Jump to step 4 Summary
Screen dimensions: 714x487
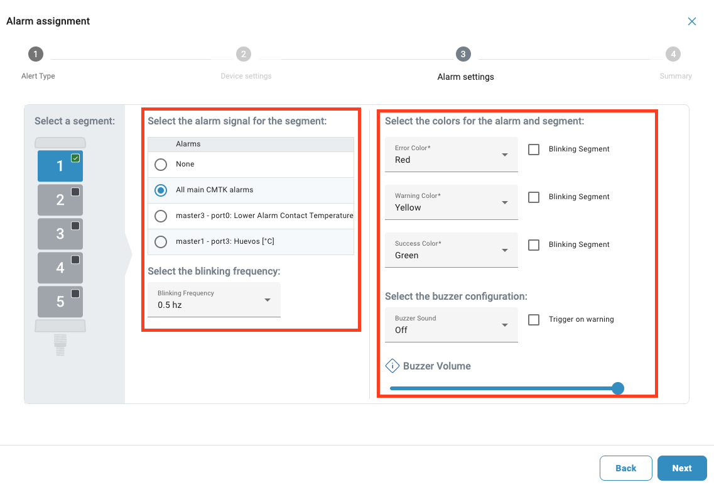[673, 55]
